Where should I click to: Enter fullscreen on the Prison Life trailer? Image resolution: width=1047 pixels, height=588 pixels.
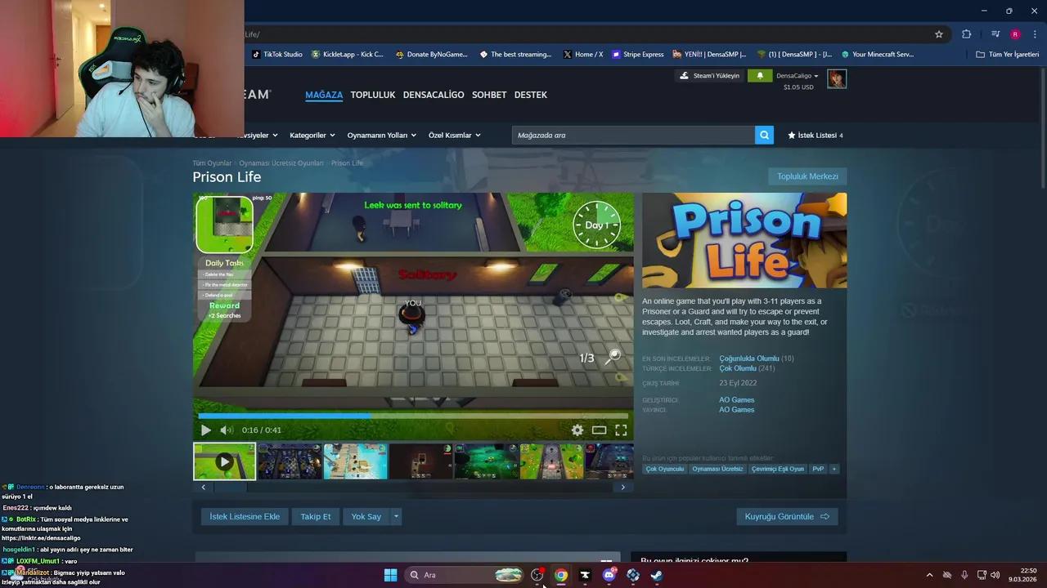click(621, 430)
